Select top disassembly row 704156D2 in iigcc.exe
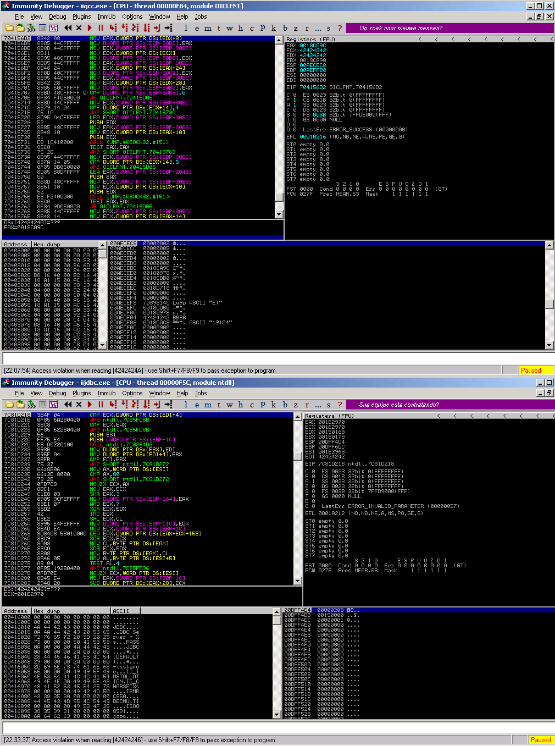The image size is (555, 746). click(138, 38)
